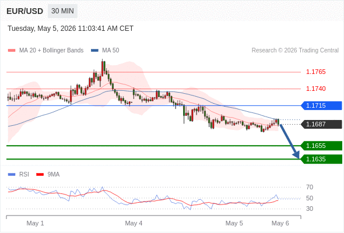Click the green 1.1635 target price tag

click(321, 159)
